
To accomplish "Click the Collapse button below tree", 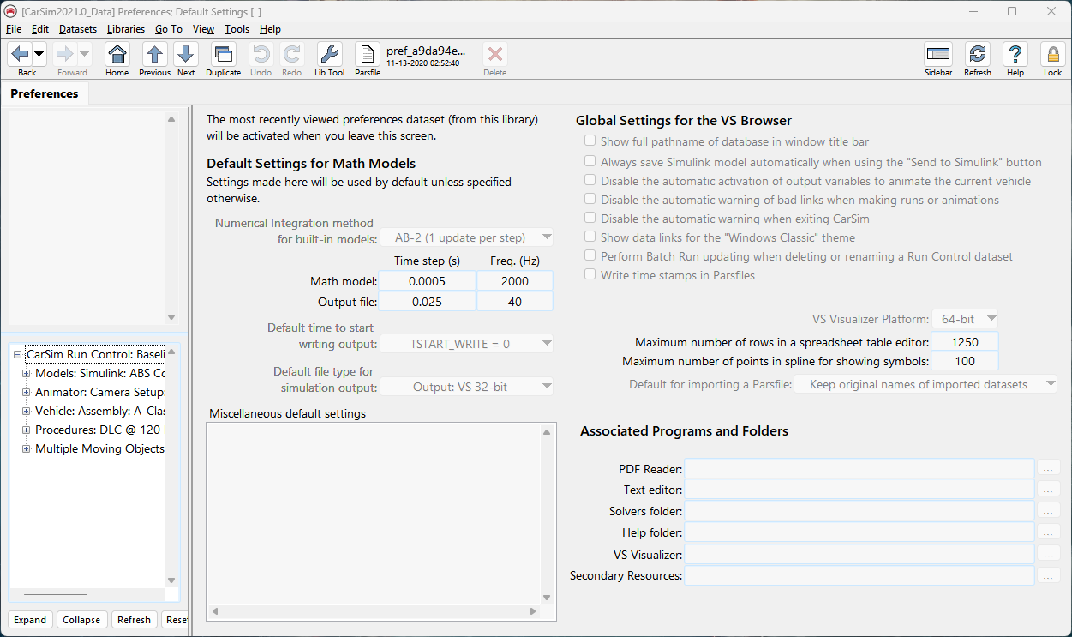I will (x=81, y=620).
